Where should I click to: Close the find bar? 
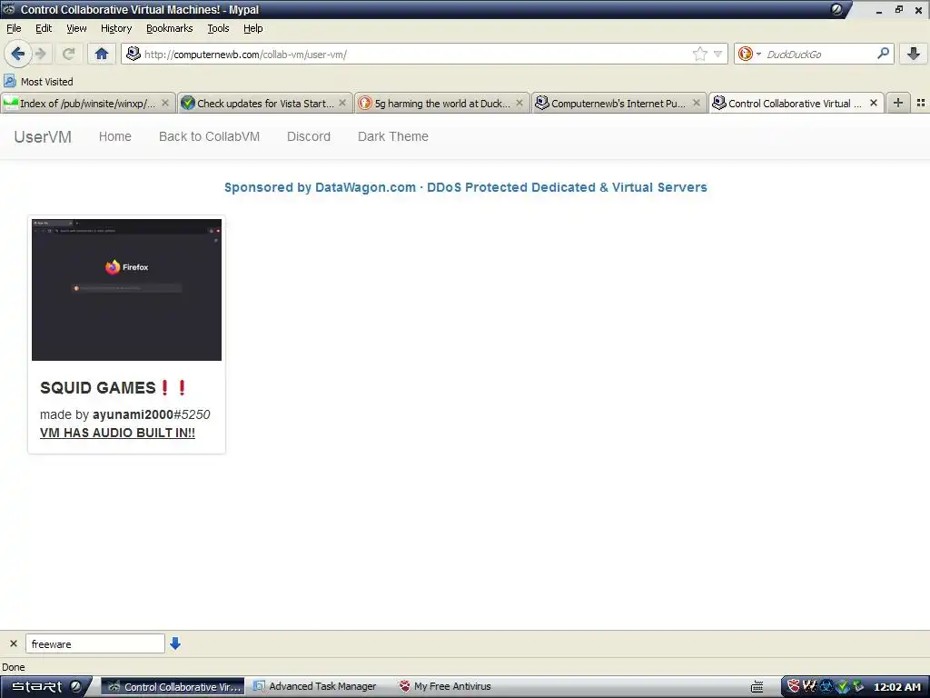click(x=13, y=643)
